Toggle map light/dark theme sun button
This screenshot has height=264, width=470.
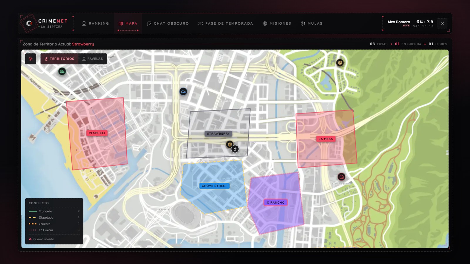point(31,59)
